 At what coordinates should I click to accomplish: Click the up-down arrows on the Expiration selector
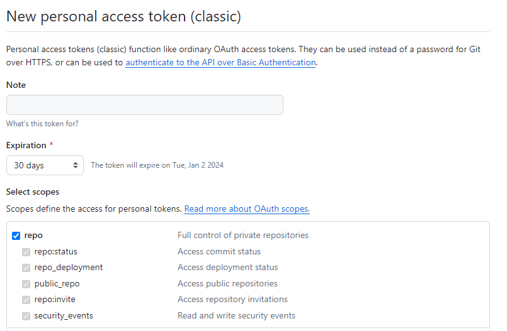(x=76, y=165)
